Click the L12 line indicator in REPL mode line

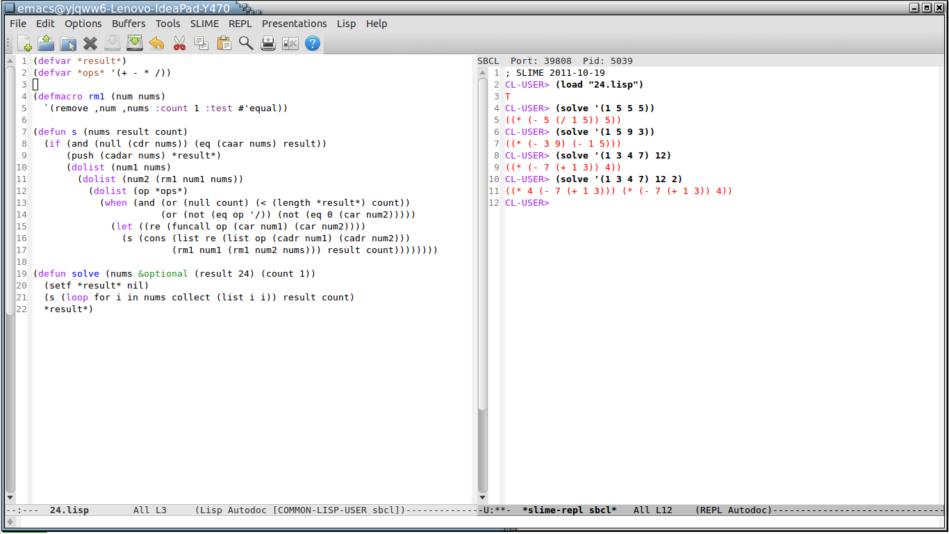[664, 510]
